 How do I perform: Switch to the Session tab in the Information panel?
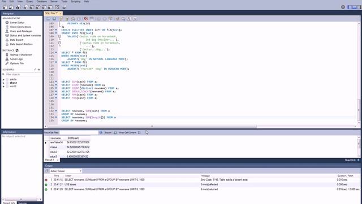(x=23, y=203)
